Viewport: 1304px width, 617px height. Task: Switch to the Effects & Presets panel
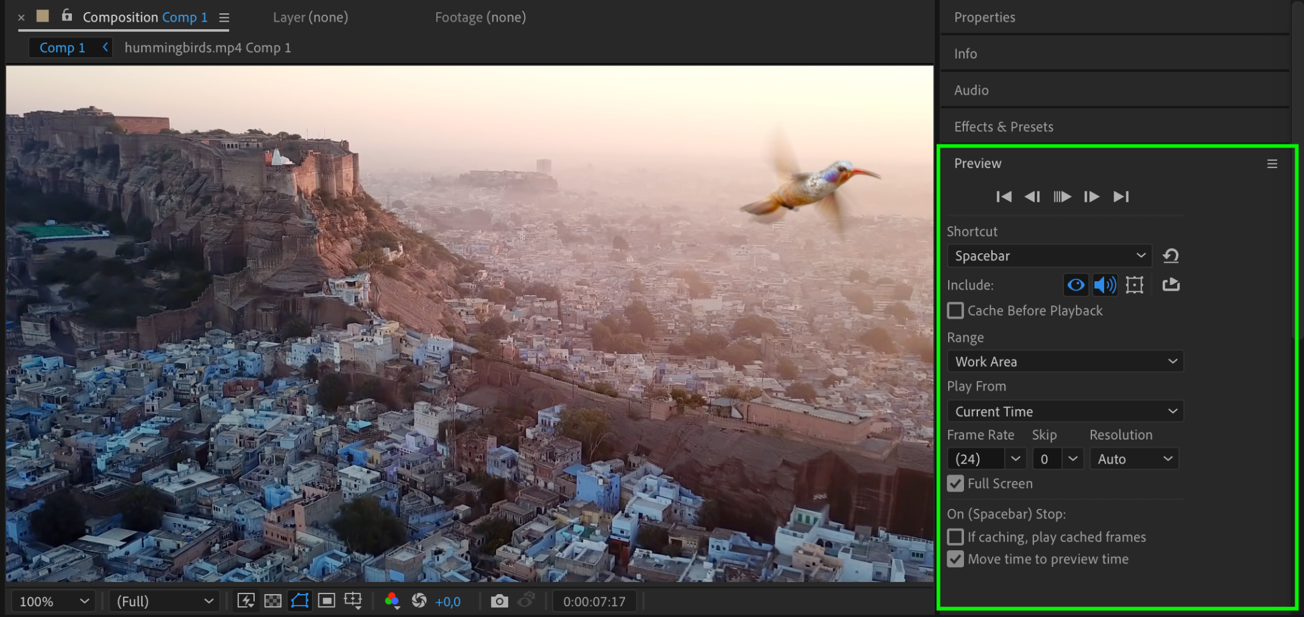pyautogui.click(x=1003, y=127)
